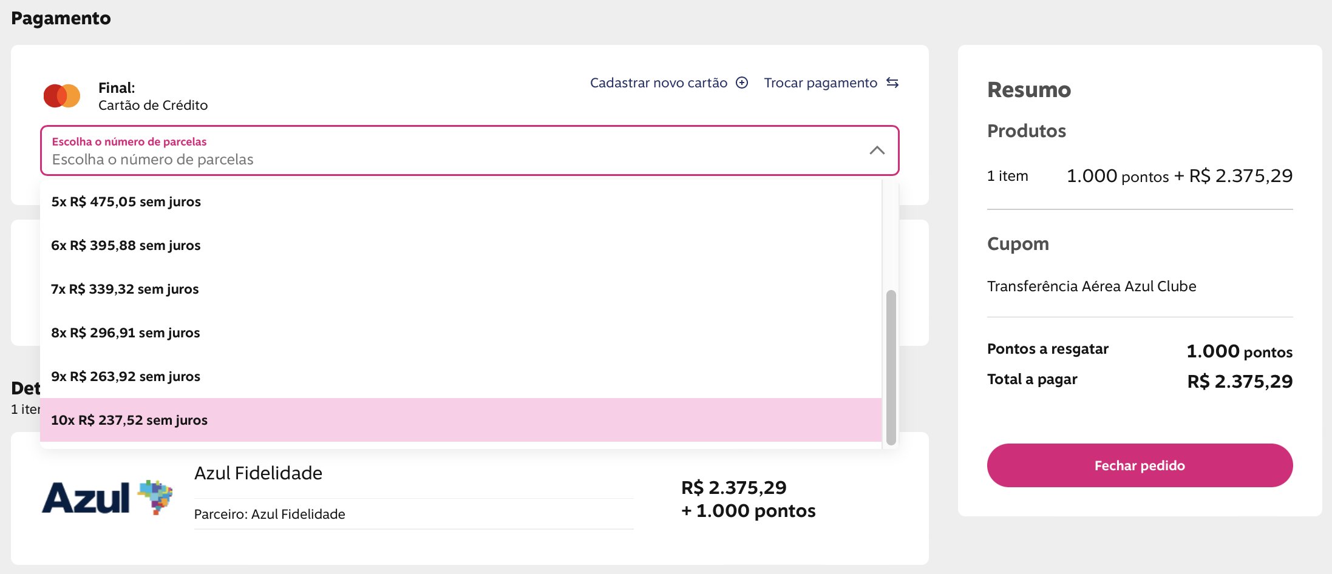Click Cadastrar novo cartão link
The width and height of the screenshot is (1332, 574).
pos(659,83)
